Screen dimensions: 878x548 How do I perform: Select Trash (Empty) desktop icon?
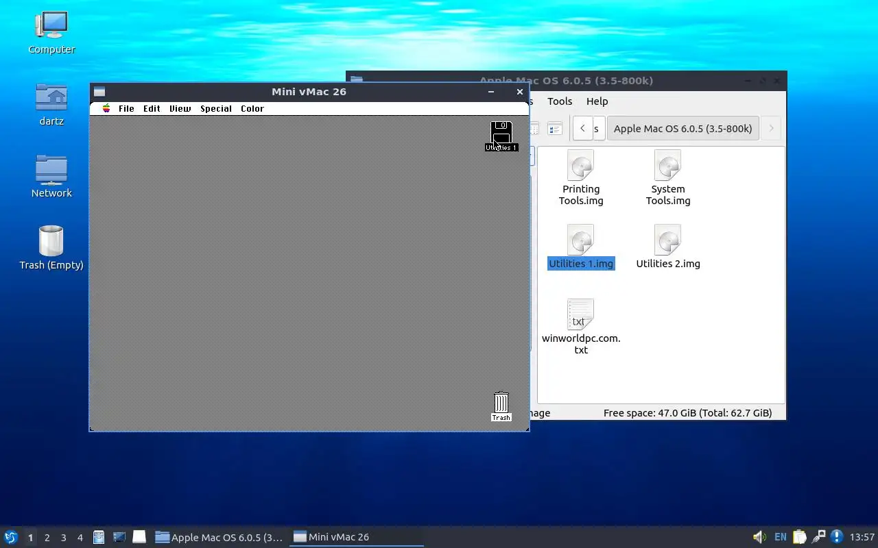(x=51, y=248)
